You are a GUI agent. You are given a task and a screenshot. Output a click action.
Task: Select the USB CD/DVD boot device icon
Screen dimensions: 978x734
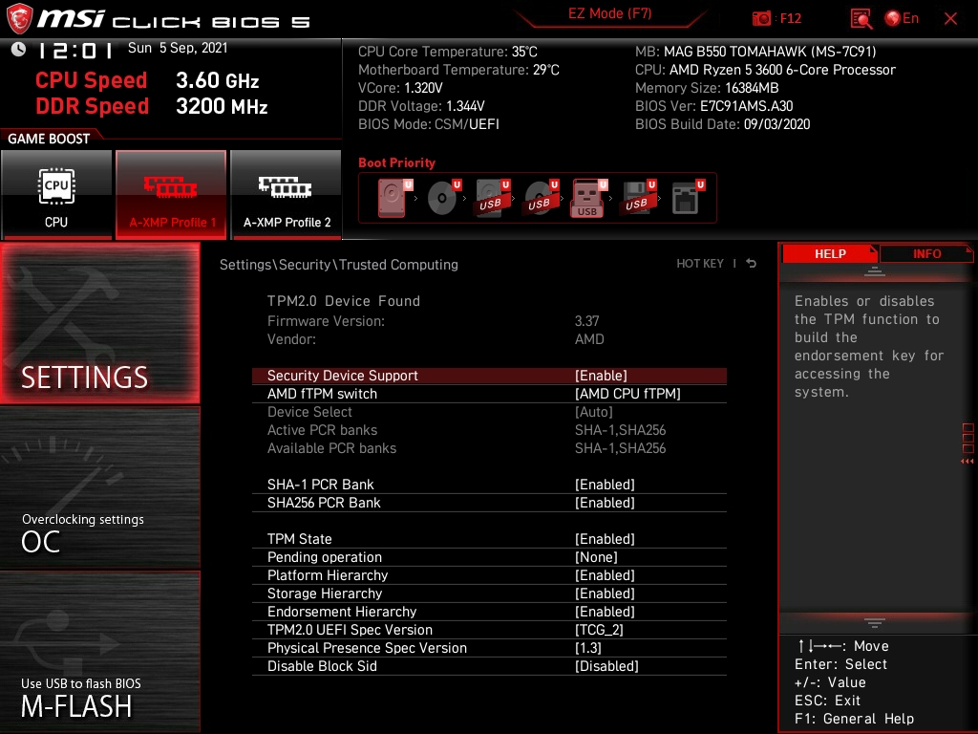point(541,198)
